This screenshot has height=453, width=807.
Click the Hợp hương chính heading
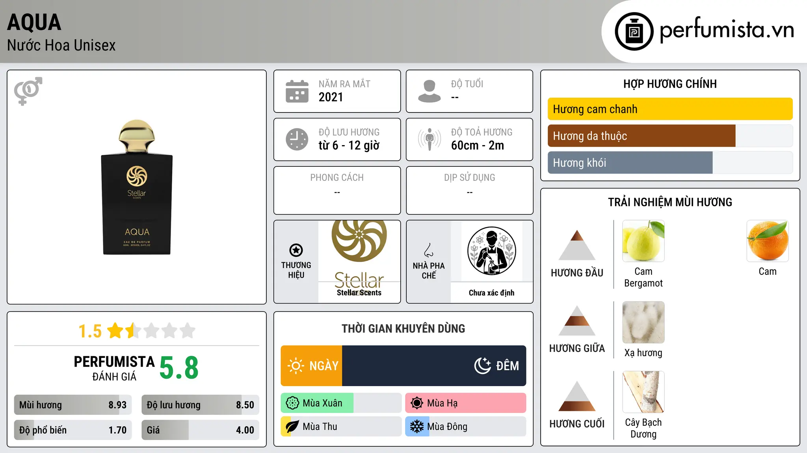pyautogui.click(x=670, y=84)
